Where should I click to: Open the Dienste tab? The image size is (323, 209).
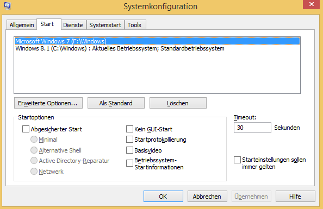click(73, 25)
